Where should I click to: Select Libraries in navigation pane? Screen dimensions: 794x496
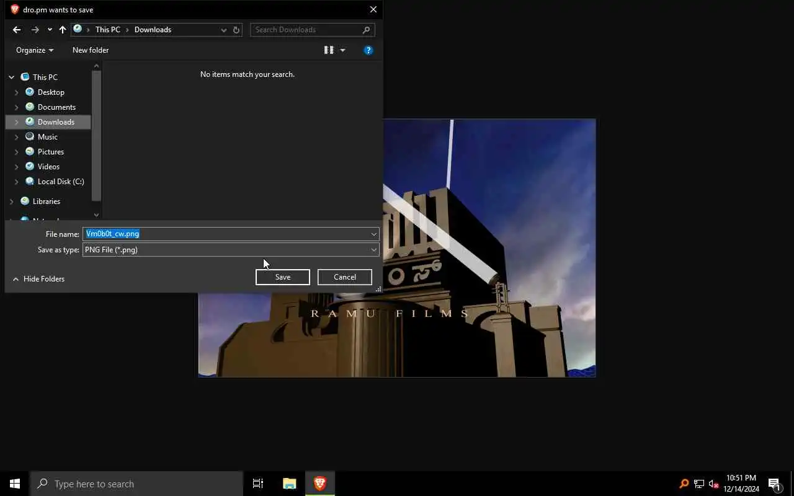tap(46, 201)
